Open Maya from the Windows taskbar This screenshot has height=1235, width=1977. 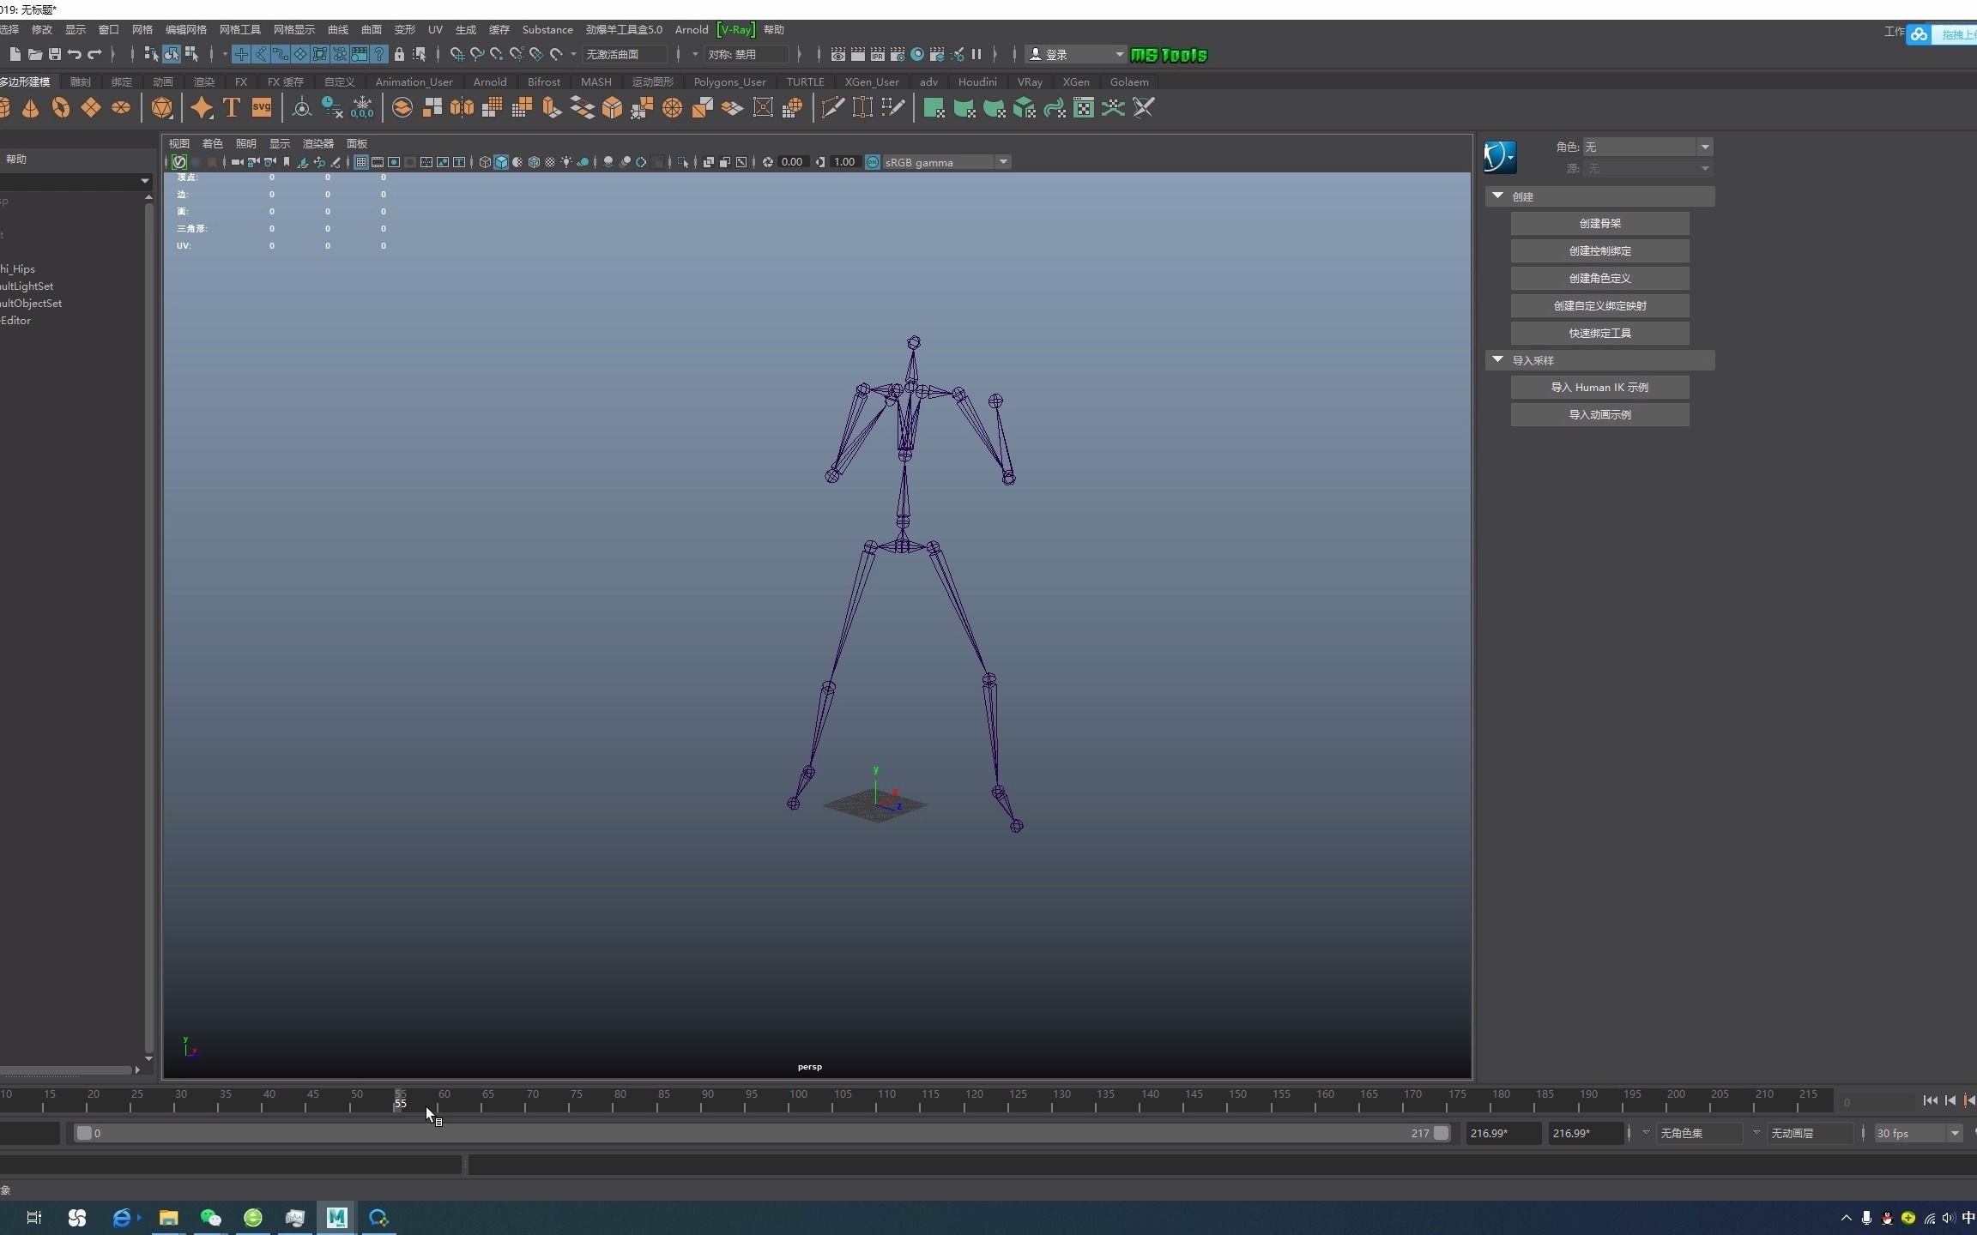pyautogui.click(x=336, y=1217)
